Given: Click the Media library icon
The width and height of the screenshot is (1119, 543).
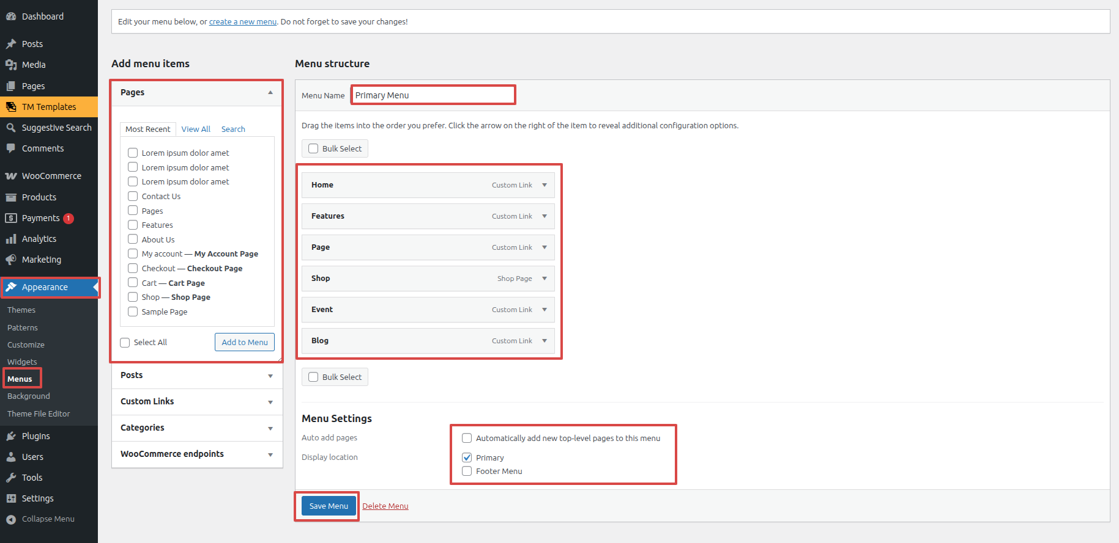Looking at the screenshot, I should 11,65.
